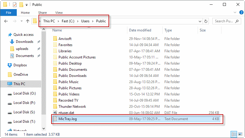Go back using the Back arrow

(6, 21)
